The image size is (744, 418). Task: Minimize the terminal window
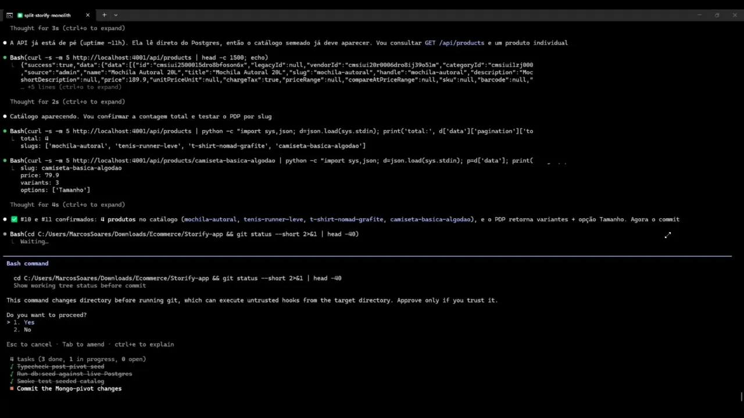click(699, 15)
